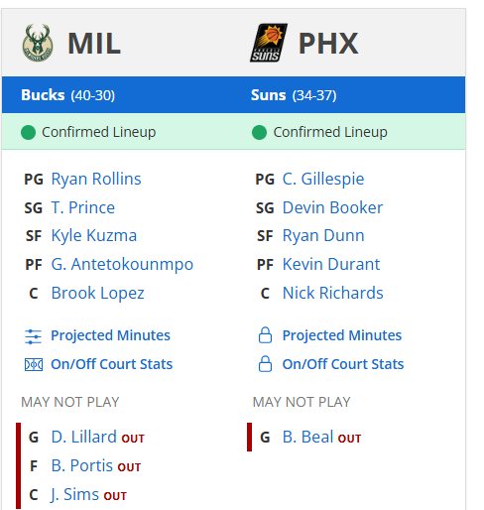This screenshot has height=510, width=484.
Task: Click the green confirmed dot for Bucks lineup
Action: pyautogui.click(x=28, y=132)
